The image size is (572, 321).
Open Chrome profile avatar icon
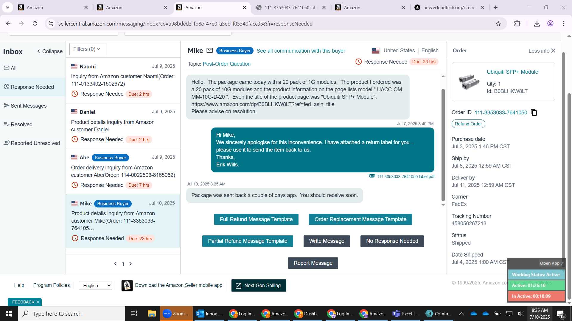[550, 23]
